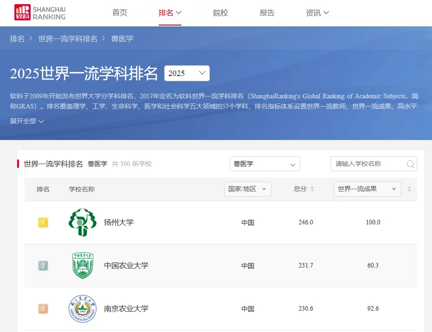This screenshot has height=332, width=432.
Task: Click the 共 300 所学校 count text
Action: 132,164
